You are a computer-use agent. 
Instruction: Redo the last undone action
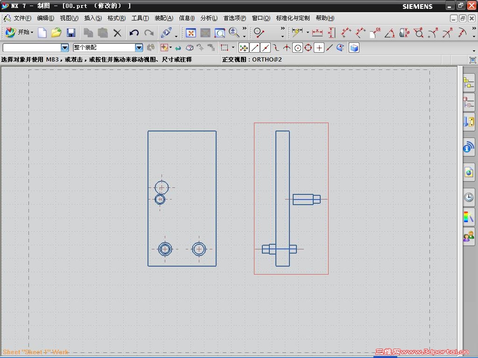pyautogui.click(x=149, y=33)
